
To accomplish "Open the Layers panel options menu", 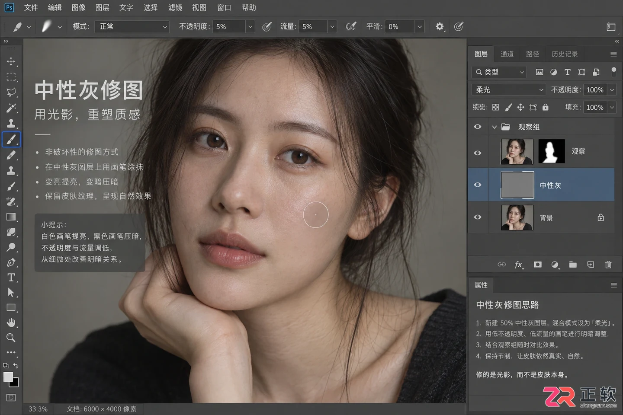I will click(x=613, y=54).
